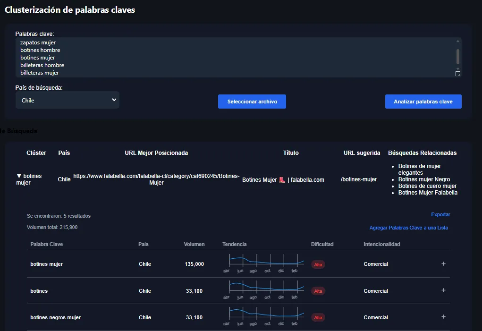Click the Seleccionar archivo button
This screenshot has width=482, height=331.
click(252, 102)
